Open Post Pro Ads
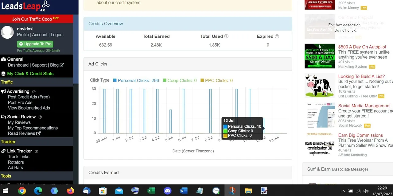Image resolution: width=393 pixels, height=196 pixels. click(20, 102)
